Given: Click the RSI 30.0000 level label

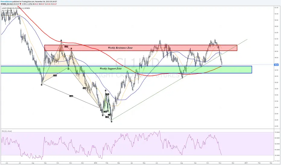Looking at the screenshot, I should 277,155.
